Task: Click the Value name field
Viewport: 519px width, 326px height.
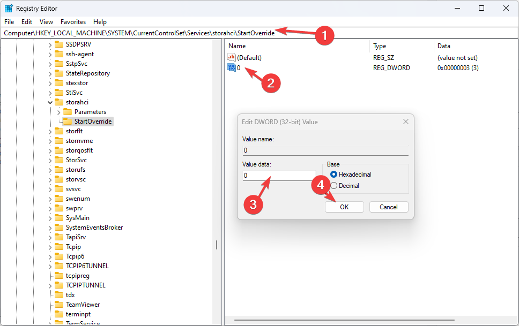Action: coord(325,150)
